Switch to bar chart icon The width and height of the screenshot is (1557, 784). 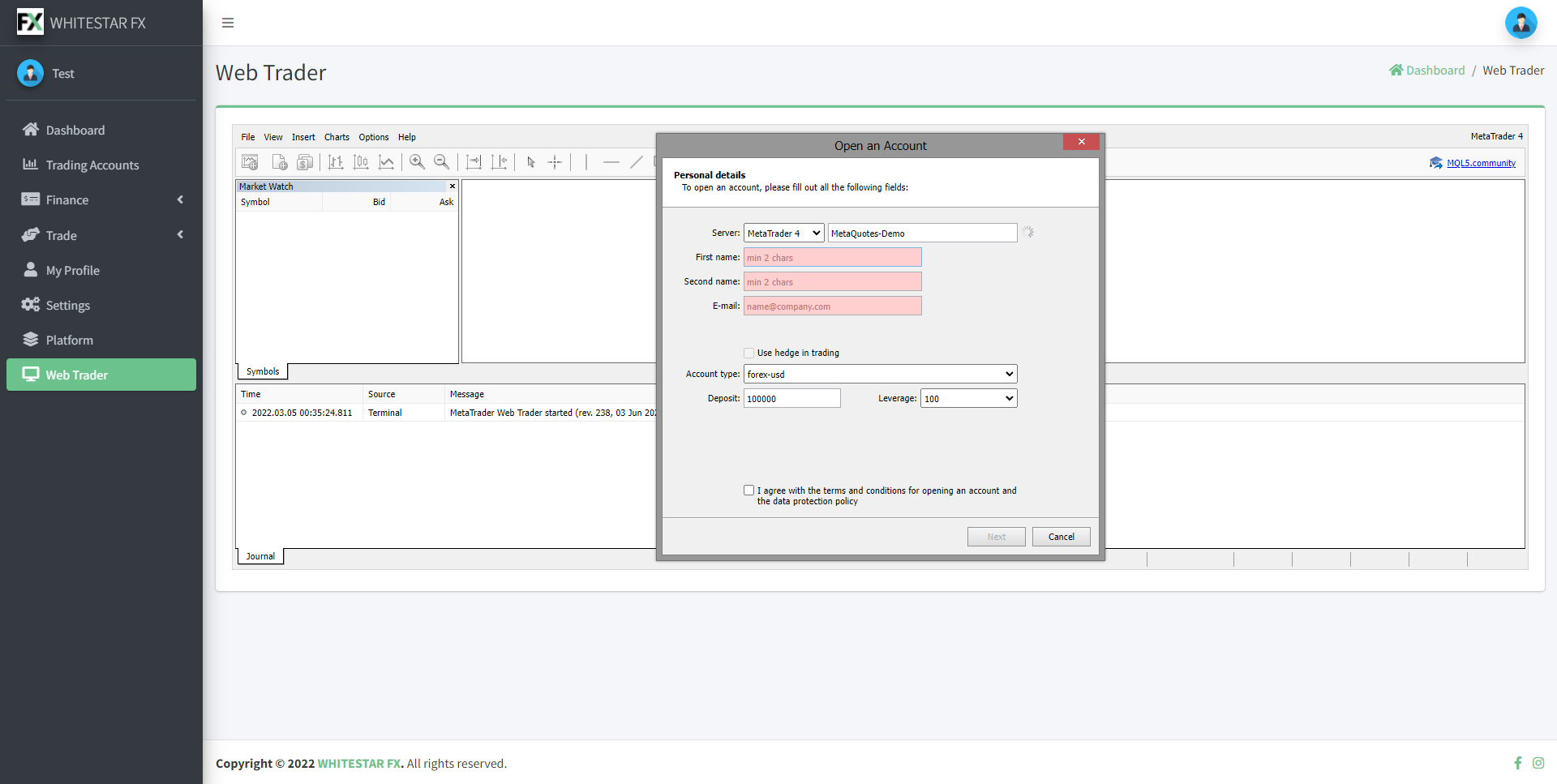pyautogui.click(x=336, y=162)
